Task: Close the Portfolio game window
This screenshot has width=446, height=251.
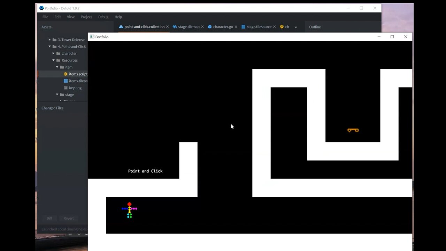Action: tap(406, 37)
